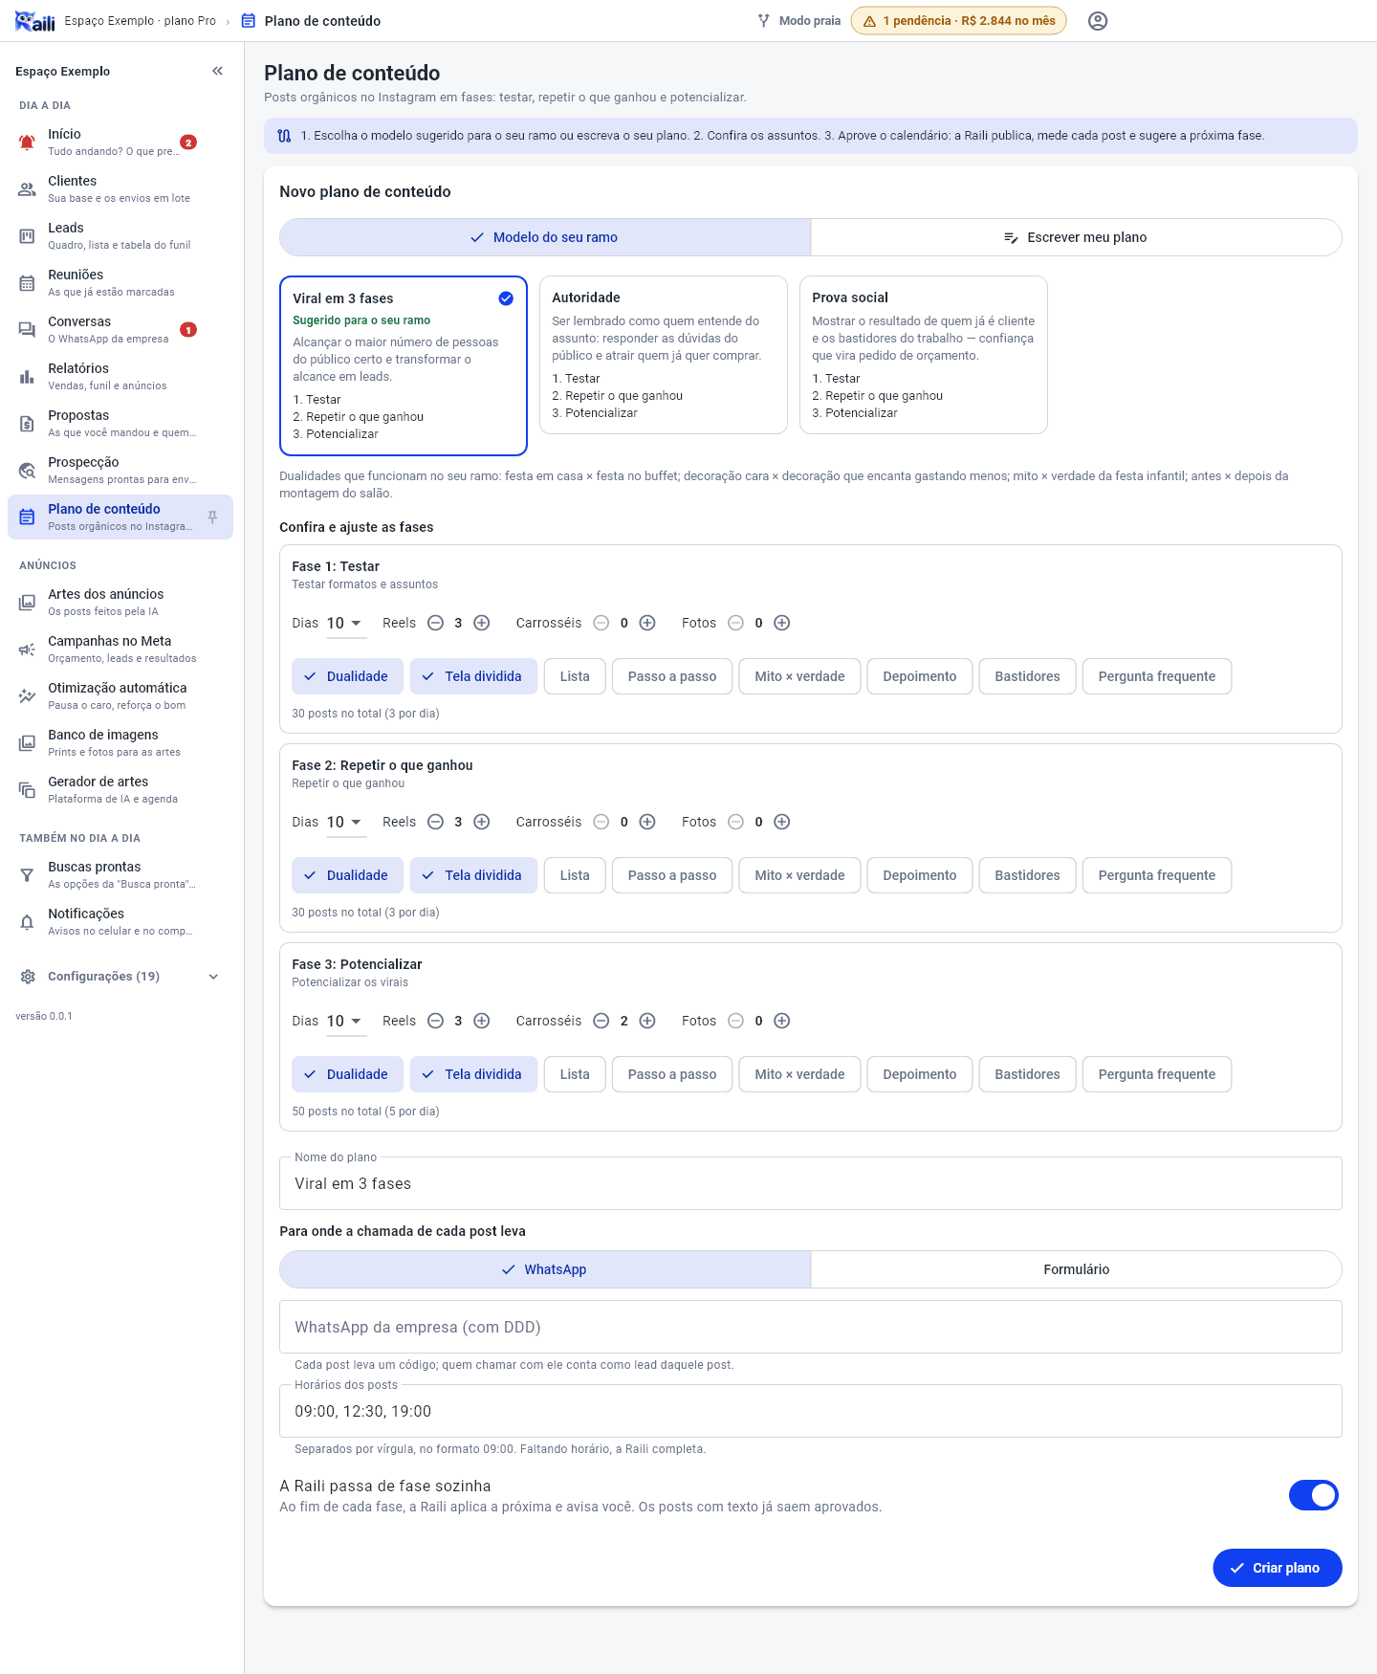1377x1674 pixels.
Task: Select the 'Modelo do seu ramo' tab
Action: [545, 237]
